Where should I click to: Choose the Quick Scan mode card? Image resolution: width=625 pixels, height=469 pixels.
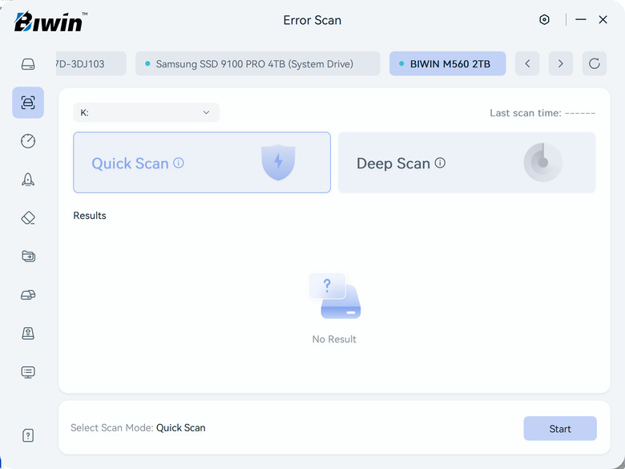pos(202,162)
